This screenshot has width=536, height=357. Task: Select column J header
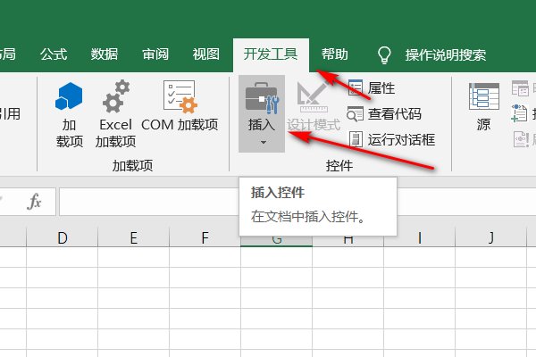pyautogui.click(x=490, y=237)
